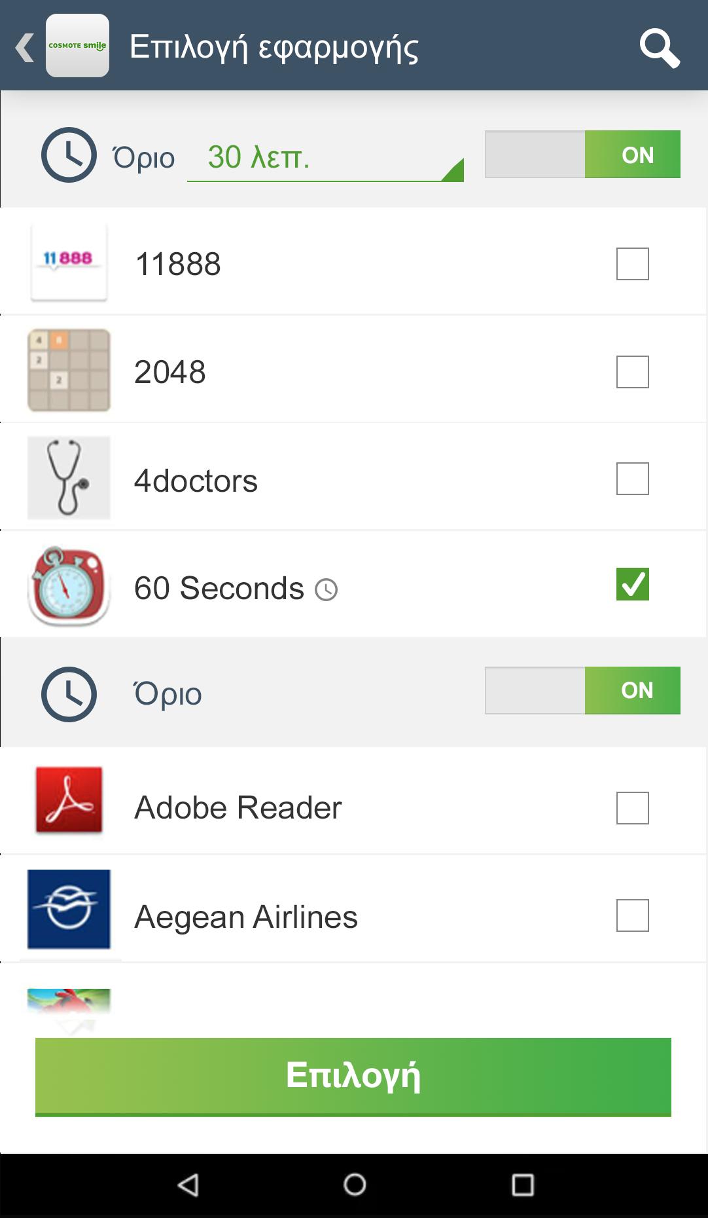Tap the Android home button

pyautogui.click(x=354, y=1184)
